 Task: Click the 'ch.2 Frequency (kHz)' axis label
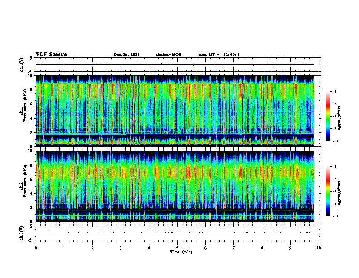pyautogui.click(x=24, y=181)
